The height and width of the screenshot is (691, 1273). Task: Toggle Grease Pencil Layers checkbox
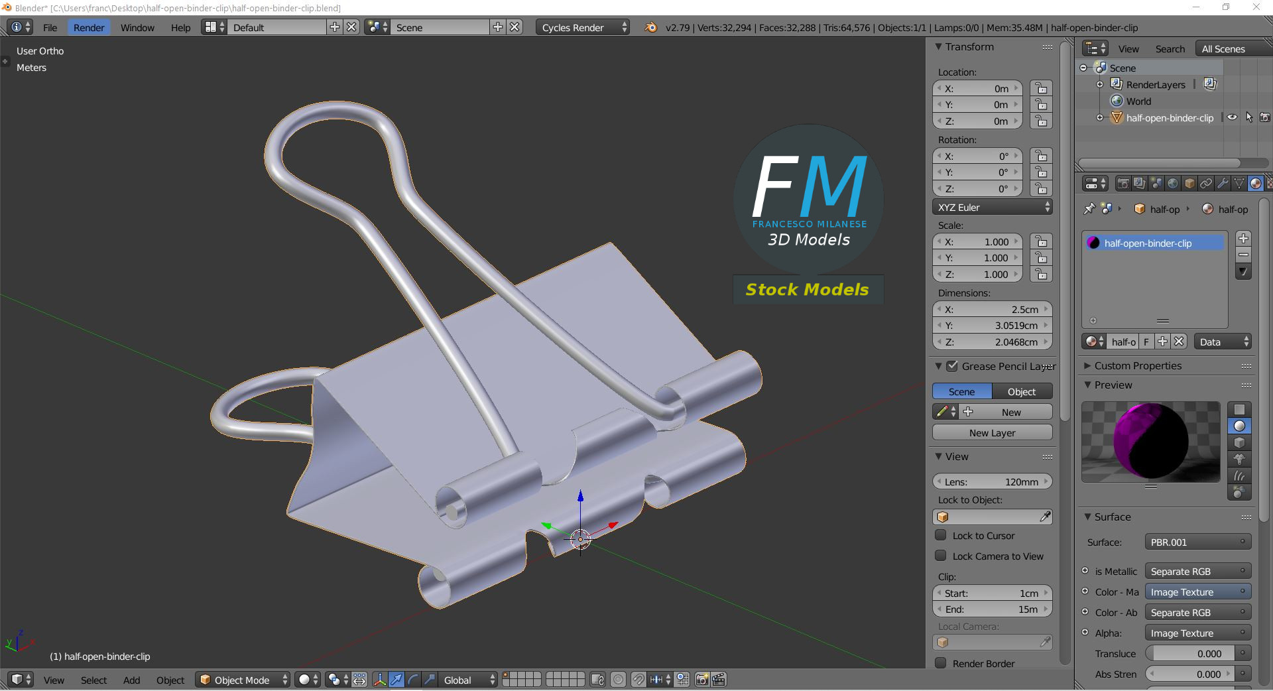pos(952,366)
